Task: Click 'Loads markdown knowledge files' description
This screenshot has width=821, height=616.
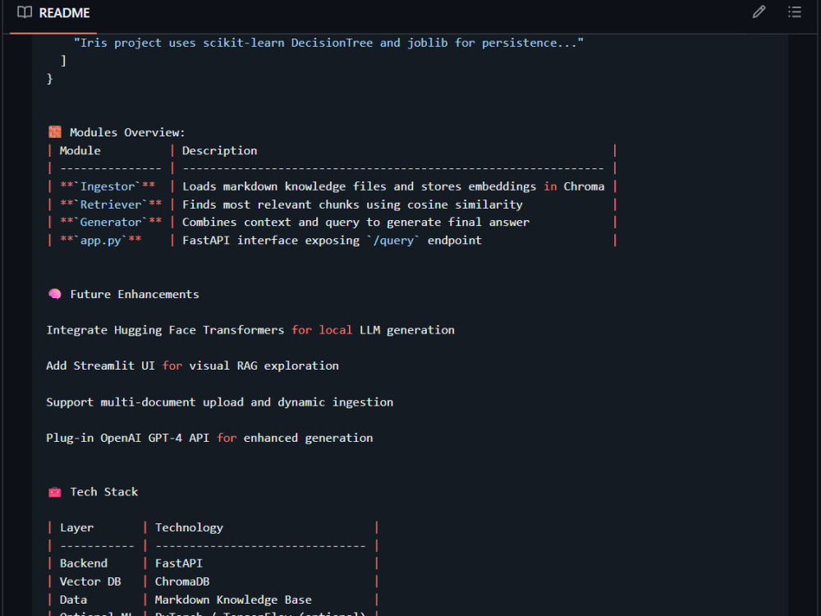Action: pos(393,186)
